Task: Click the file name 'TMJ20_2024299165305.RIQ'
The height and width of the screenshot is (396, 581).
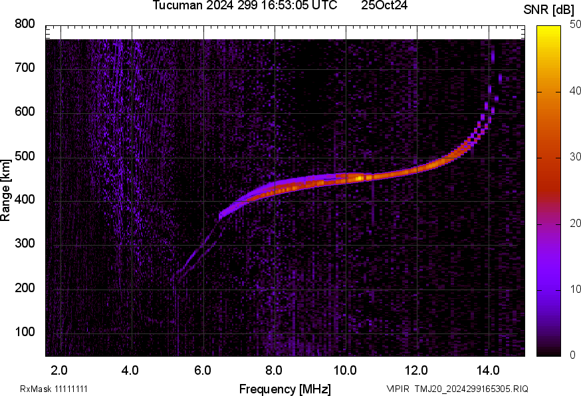Action: 471,389
